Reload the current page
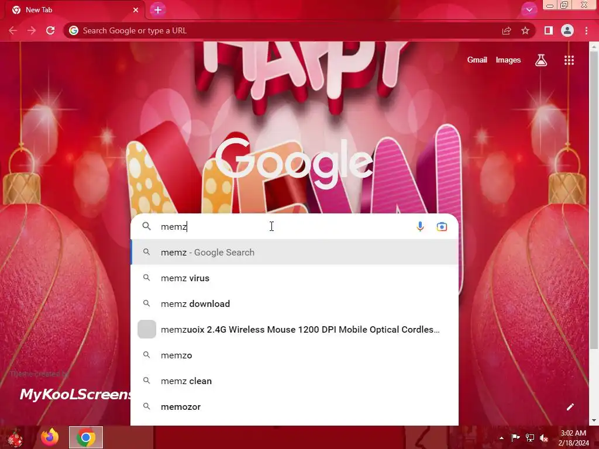The height and width of the screenshot is (449, 599). 50,30
